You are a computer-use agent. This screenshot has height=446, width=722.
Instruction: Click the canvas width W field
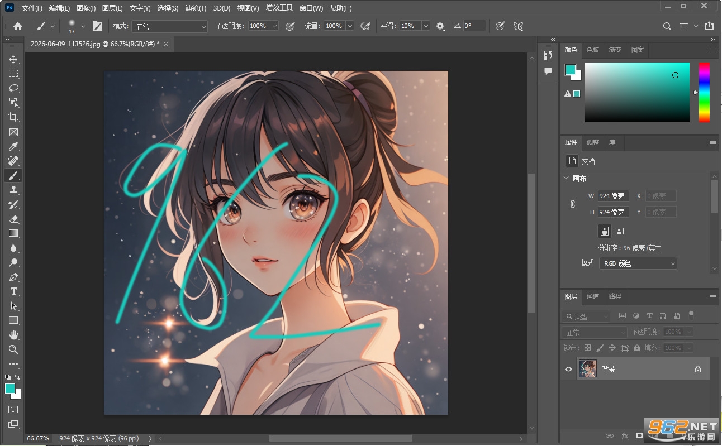[x=613, y=196]
